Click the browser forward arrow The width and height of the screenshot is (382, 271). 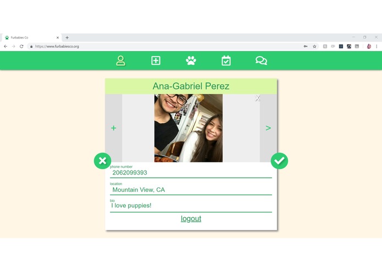click(14, 47)
